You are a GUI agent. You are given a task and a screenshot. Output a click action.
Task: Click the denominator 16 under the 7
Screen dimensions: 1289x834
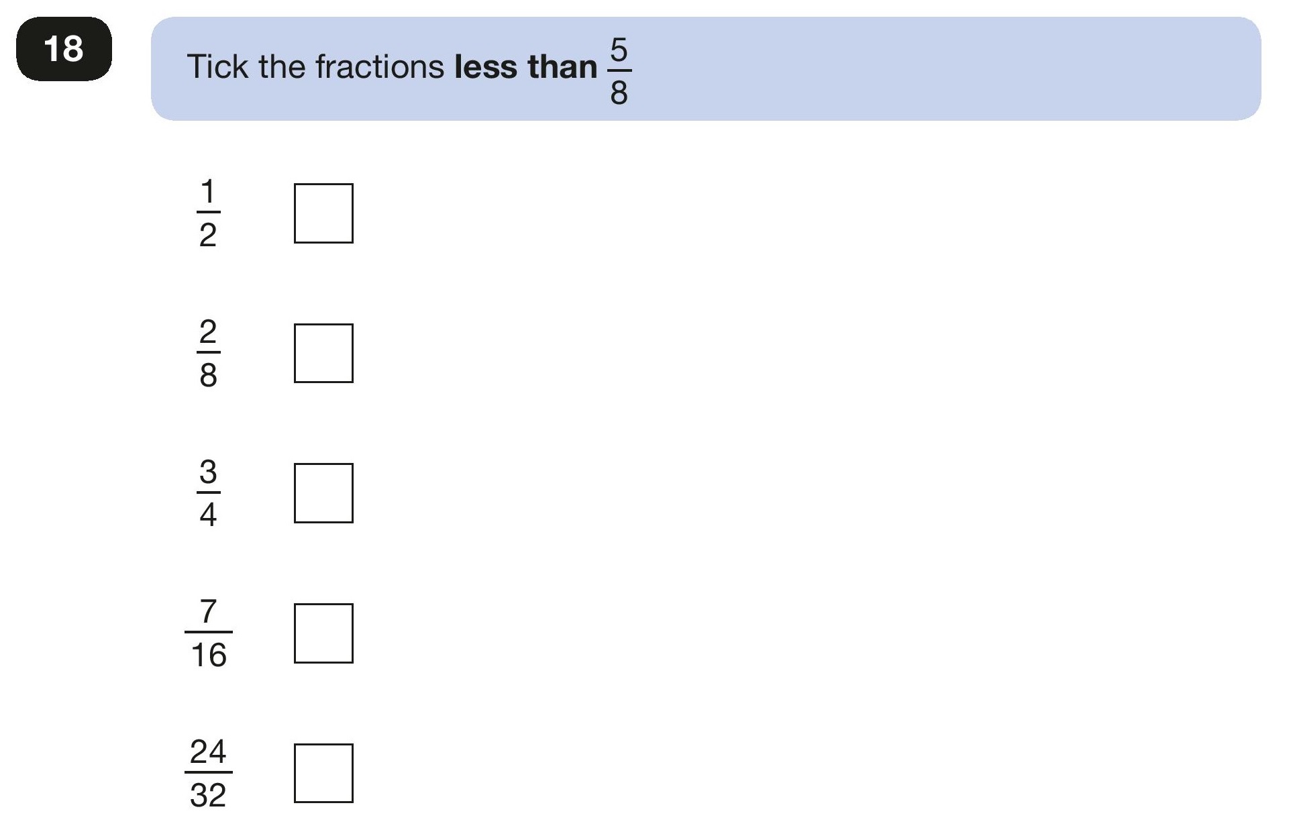click(209, 655)
